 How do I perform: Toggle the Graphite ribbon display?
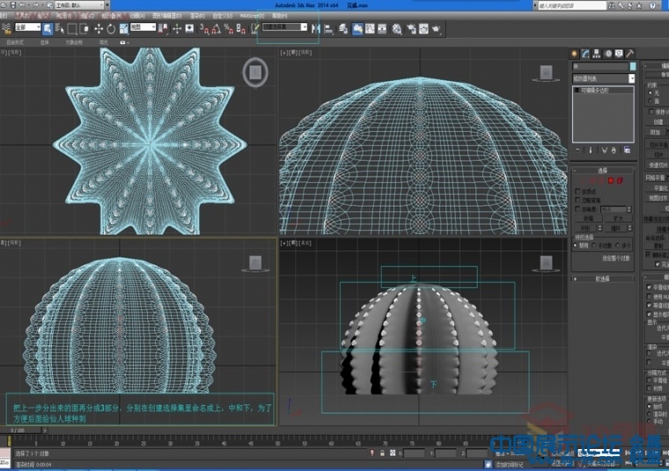357,29
